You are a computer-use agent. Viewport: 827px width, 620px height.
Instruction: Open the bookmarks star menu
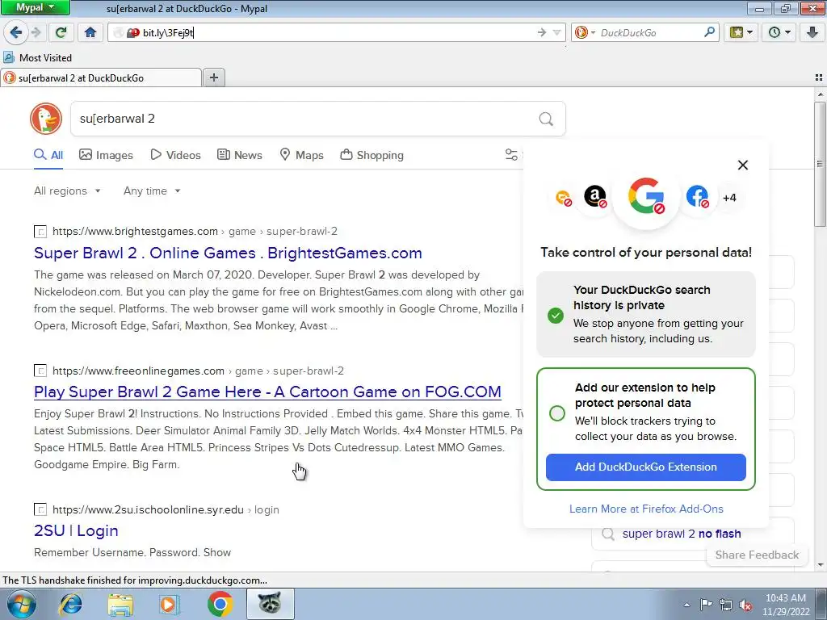[741, 32]
